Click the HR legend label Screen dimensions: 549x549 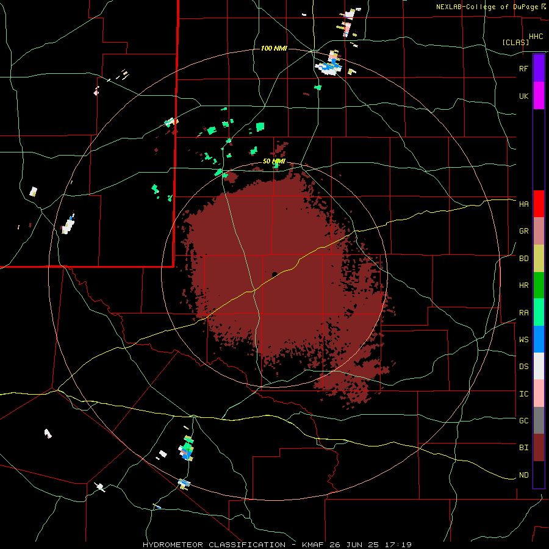click(523, 285)
